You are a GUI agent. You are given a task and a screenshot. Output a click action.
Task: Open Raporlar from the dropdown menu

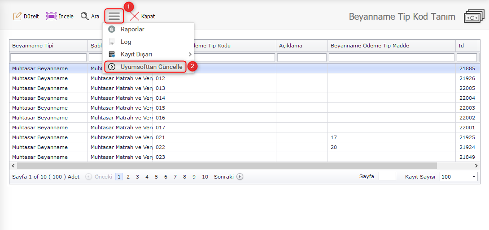pos(132,30)
